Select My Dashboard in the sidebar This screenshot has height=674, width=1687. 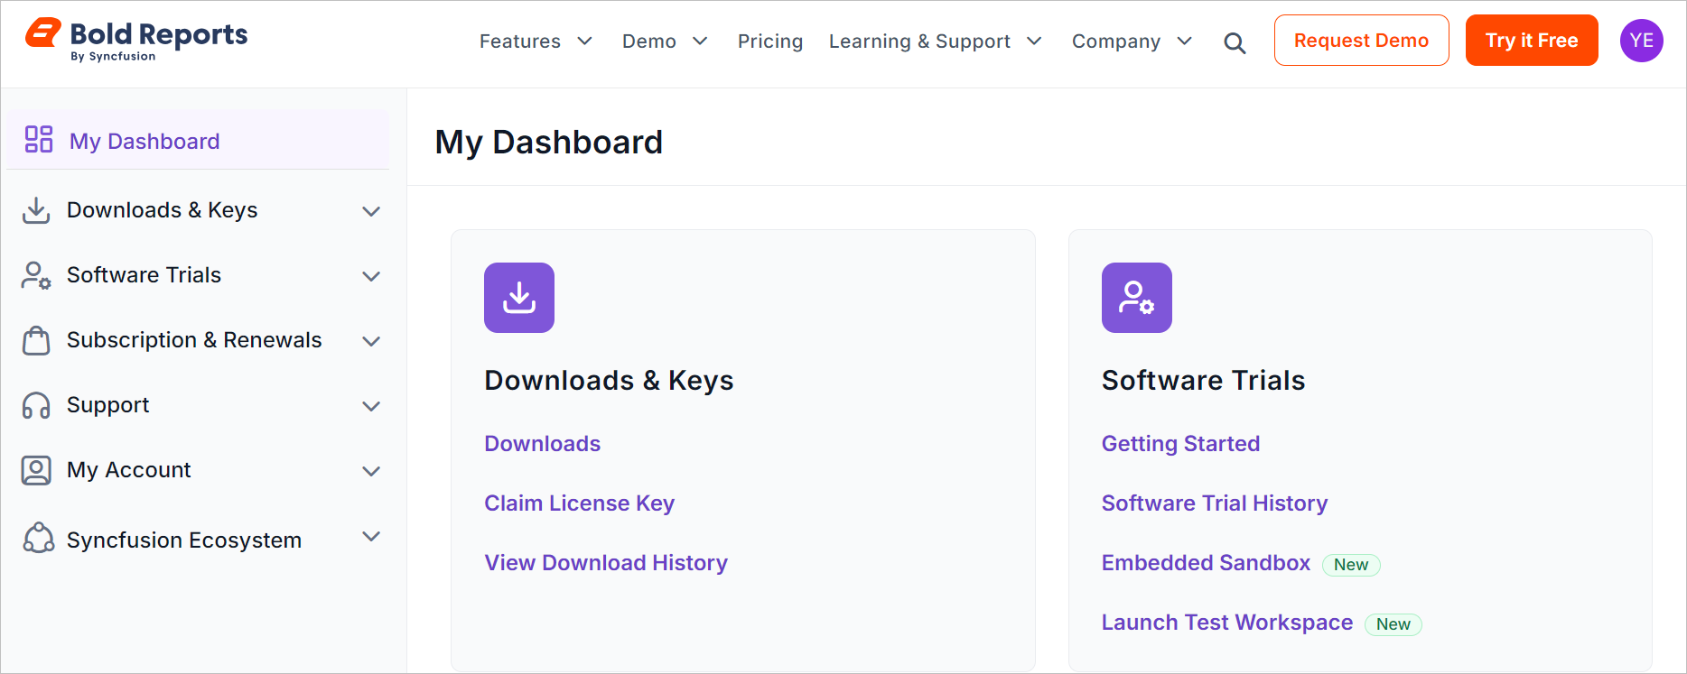pos(198,140)
